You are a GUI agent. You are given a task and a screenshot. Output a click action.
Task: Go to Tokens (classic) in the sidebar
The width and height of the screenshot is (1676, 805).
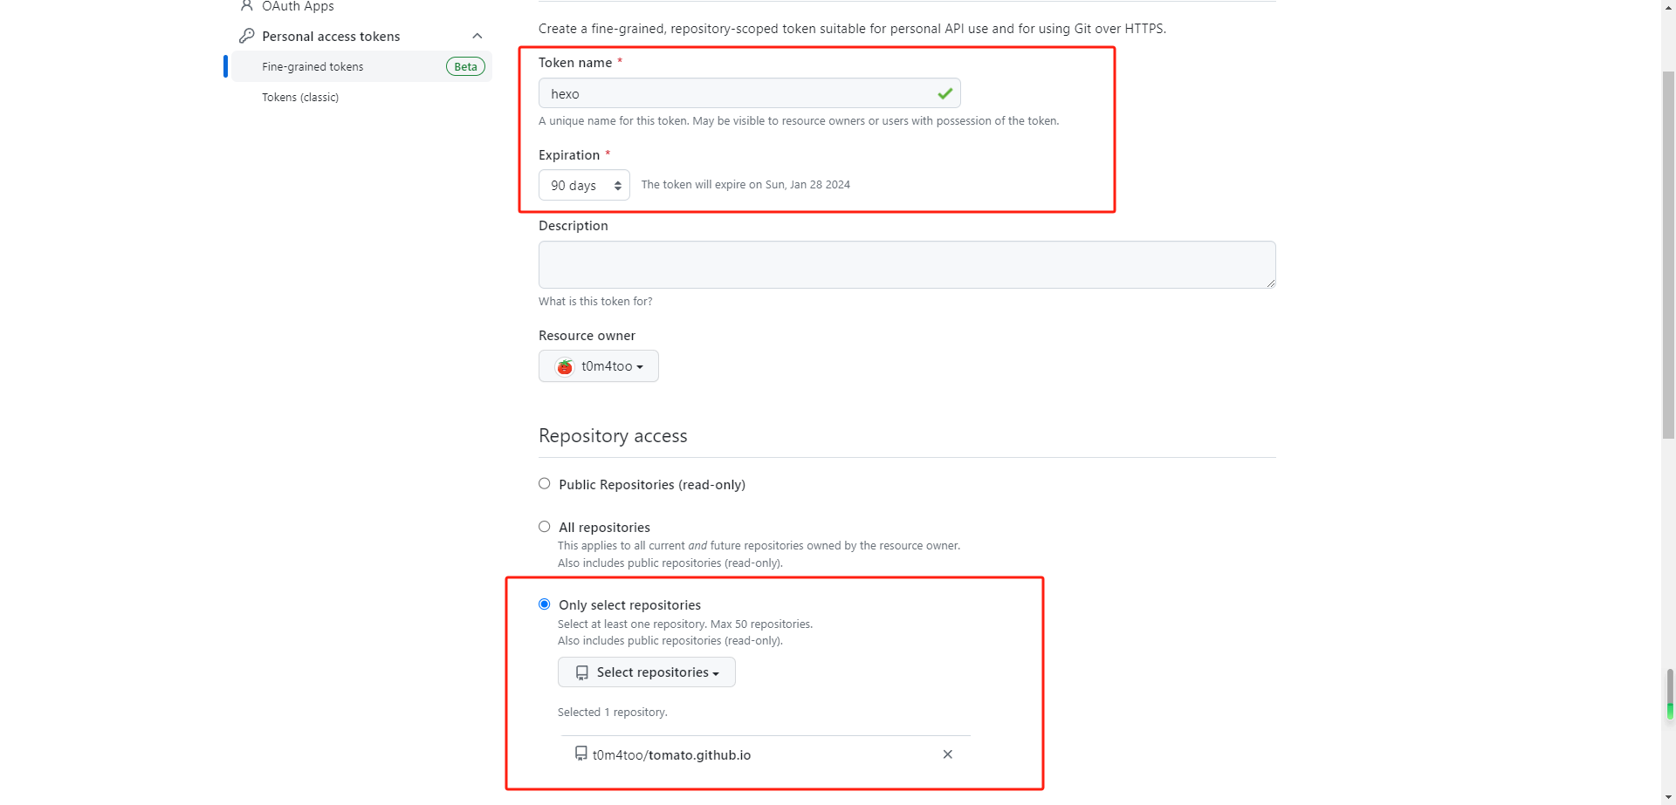point(300,97)
